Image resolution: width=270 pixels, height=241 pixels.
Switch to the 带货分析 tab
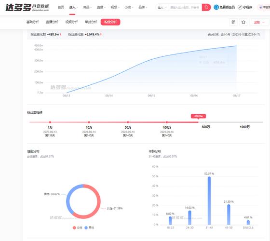click(91, 22)
